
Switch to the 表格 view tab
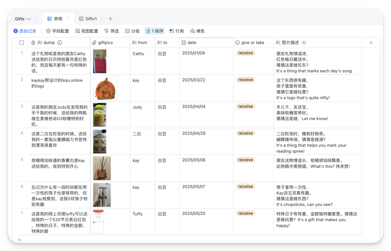(55, 19)
